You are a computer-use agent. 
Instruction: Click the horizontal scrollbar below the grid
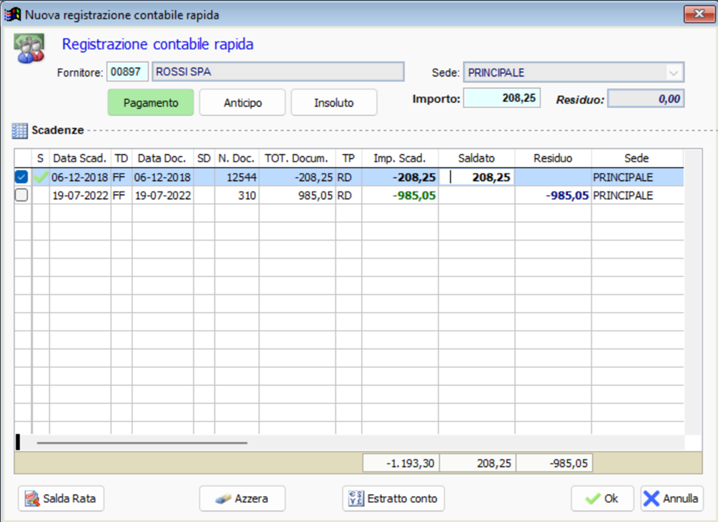coord(143,443)
